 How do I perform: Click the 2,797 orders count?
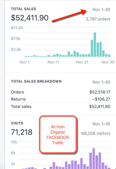98,19
